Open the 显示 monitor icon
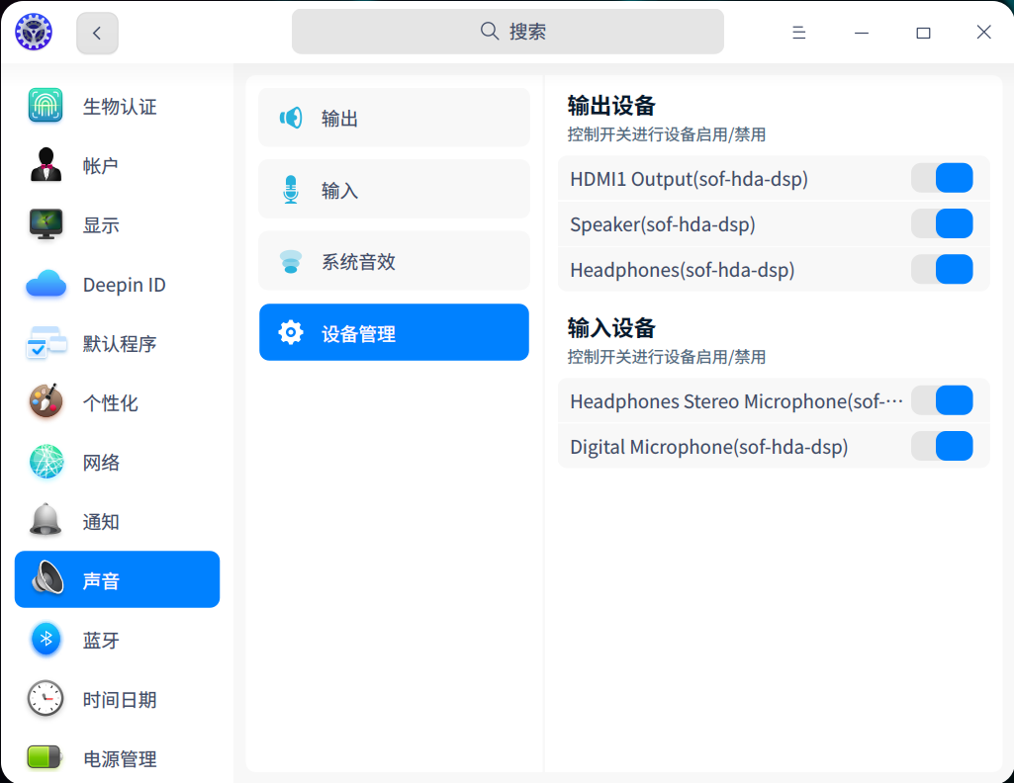Image resolution: width=1014 pixels, height=783 pixels. pyautogui.click(x=46, y=224)
